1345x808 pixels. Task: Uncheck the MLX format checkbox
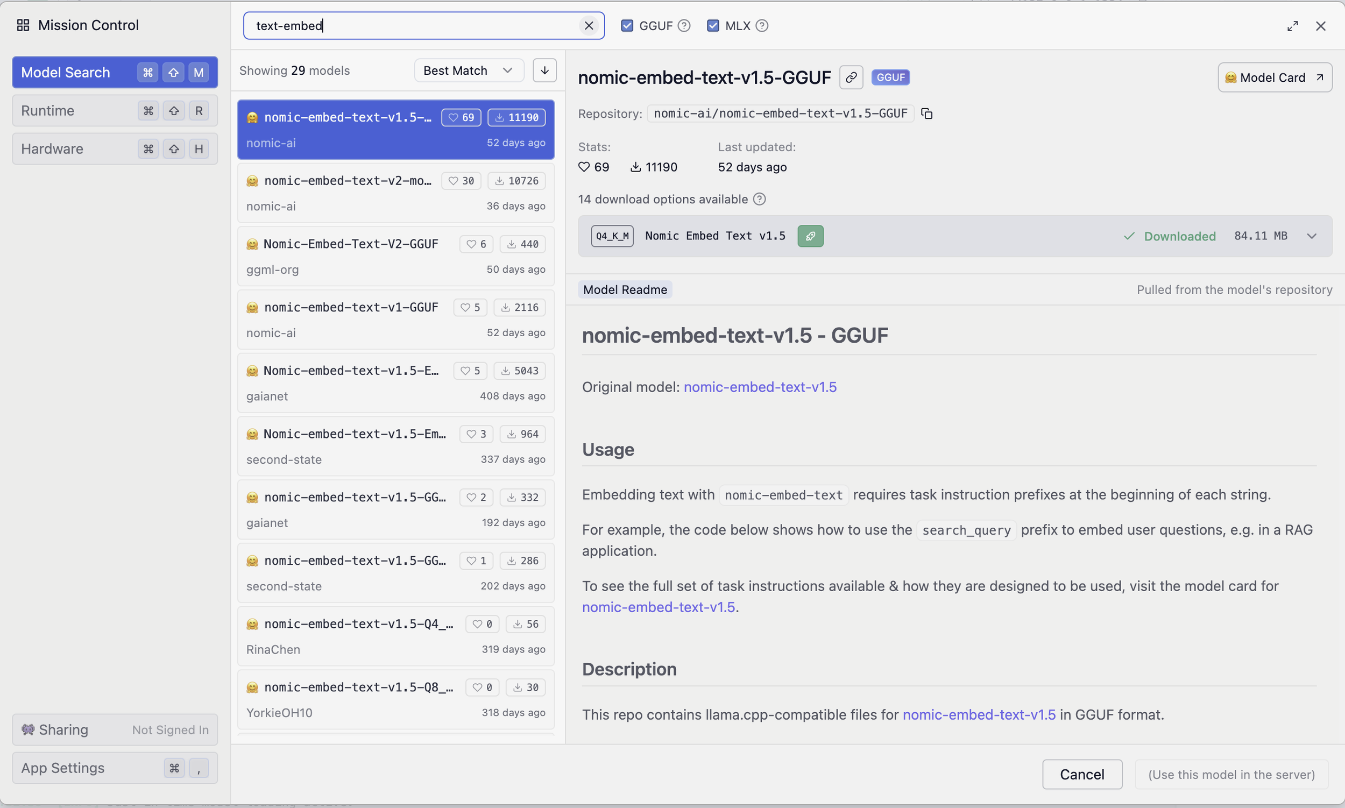(713, 26)
